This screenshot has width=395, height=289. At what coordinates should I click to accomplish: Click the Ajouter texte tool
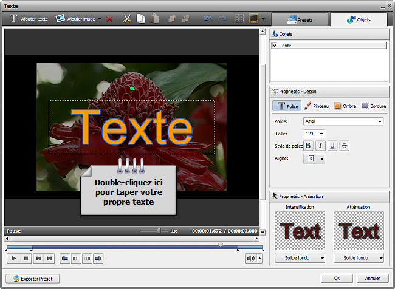pos(29,19)
